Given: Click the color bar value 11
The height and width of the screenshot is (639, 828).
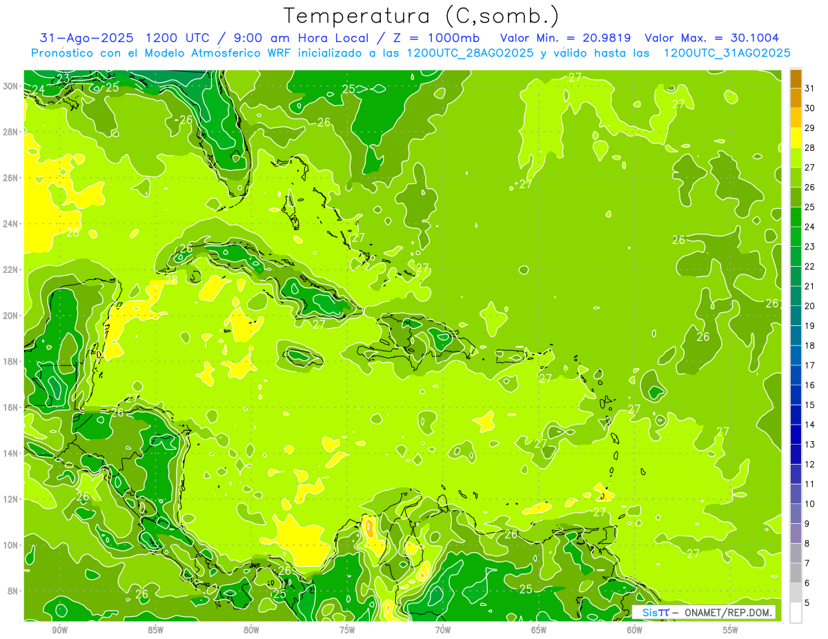Looking at the screenshot, I should 810,484.
